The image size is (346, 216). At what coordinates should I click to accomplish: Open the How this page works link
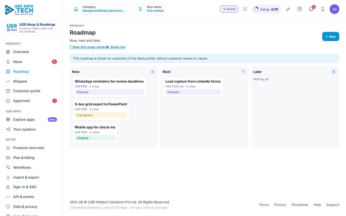pos(88,47)
